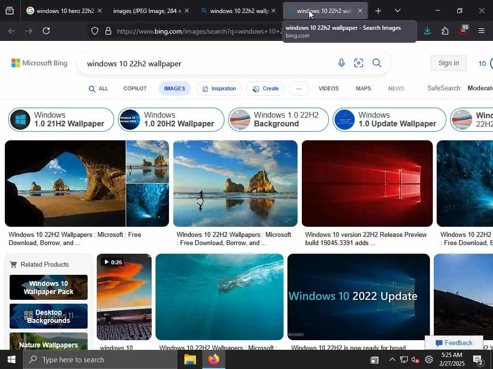
Task: Open the tracking protection shield icon
Action: (x=95, y=31)
